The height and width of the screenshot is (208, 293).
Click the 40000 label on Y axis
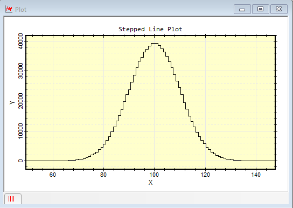click(20, 41)
